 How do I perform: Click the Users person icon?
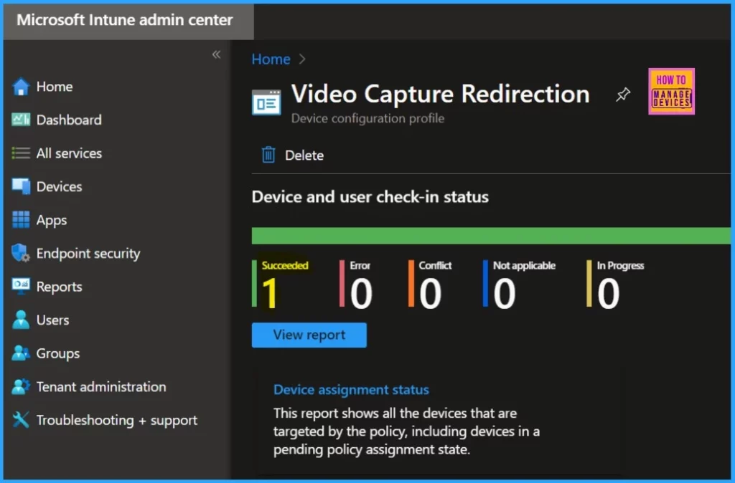coord(21,320)
